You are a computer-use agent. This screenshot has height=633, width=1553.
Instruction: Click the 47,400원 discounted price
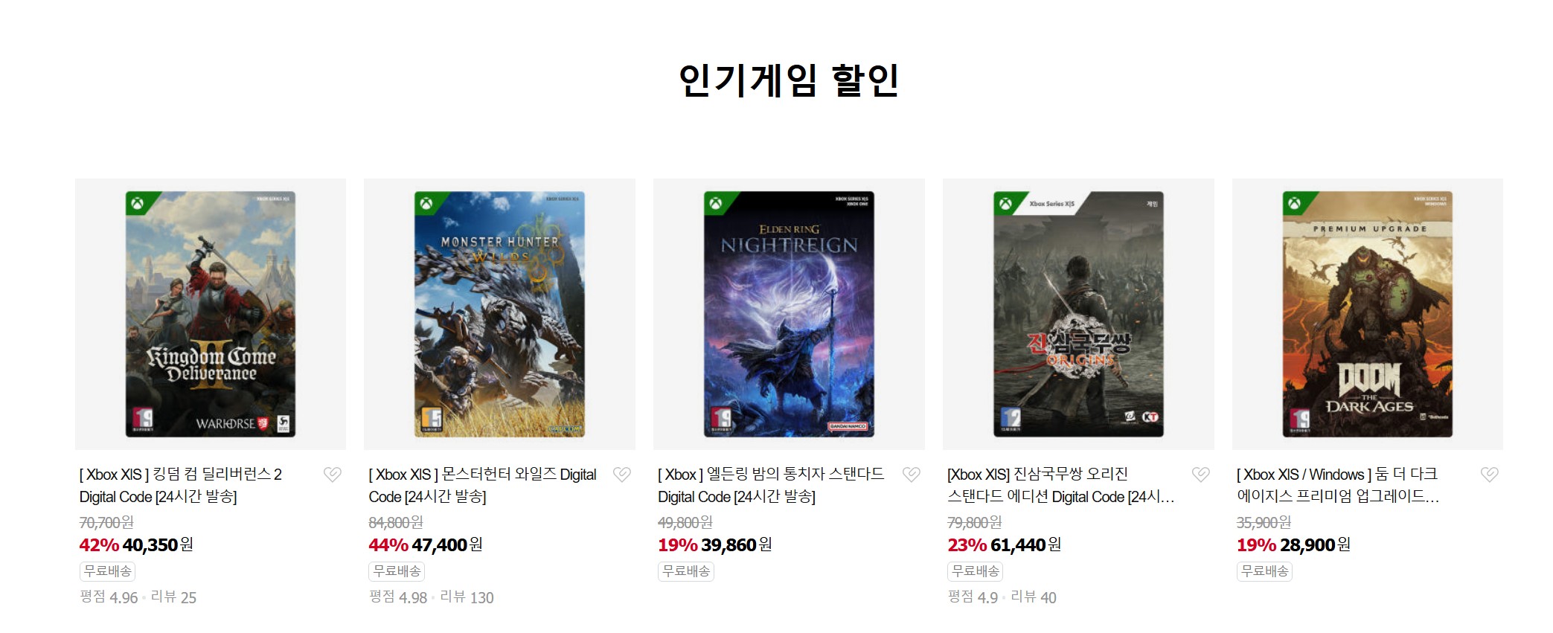point(447,545)
